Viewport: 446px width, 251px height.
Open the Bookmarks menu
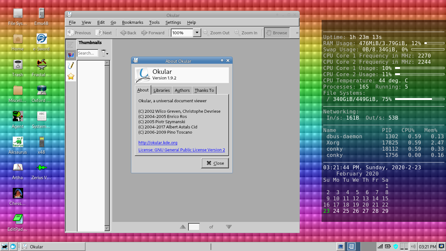pos(133,22)
